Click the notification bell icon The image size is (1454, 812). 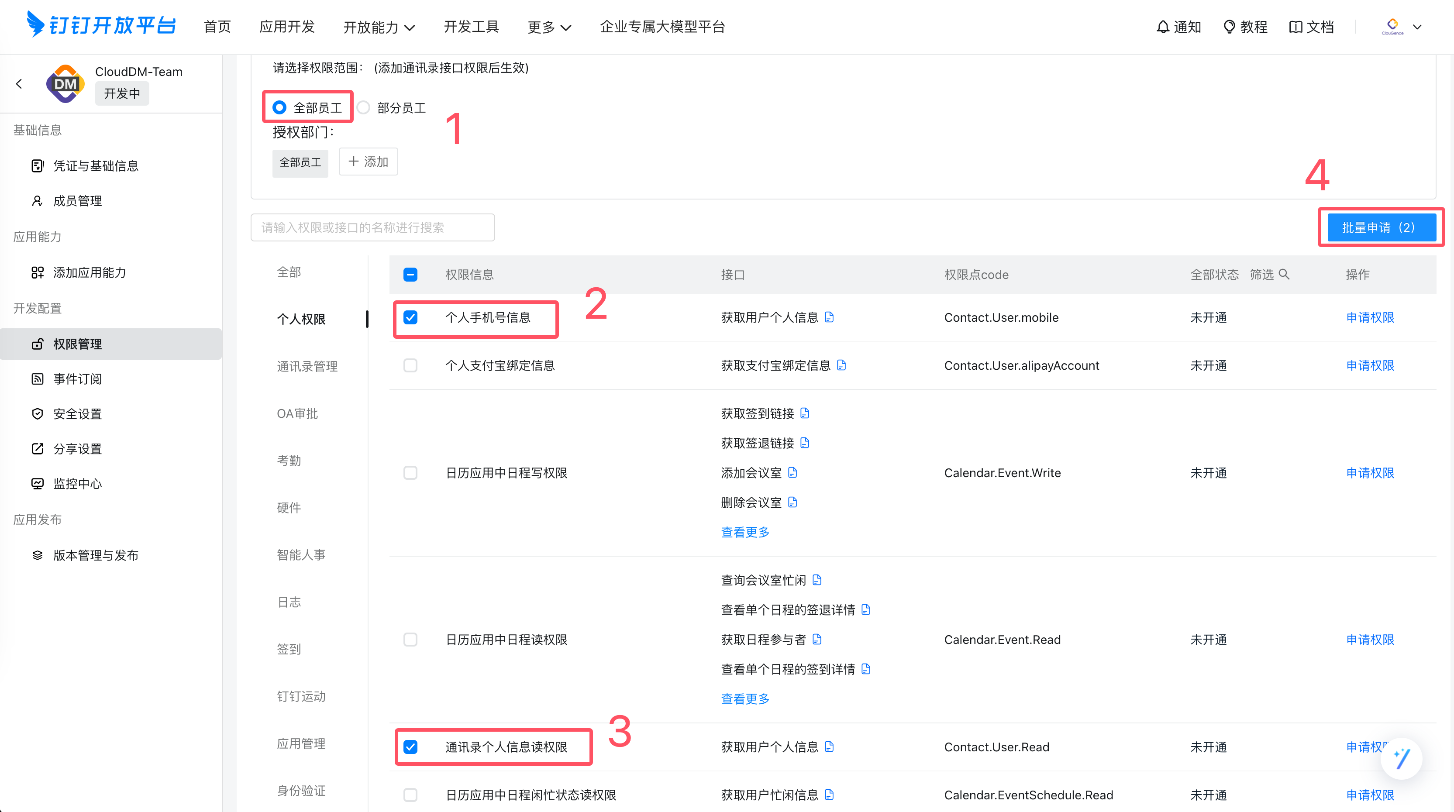pos(1162,27)
